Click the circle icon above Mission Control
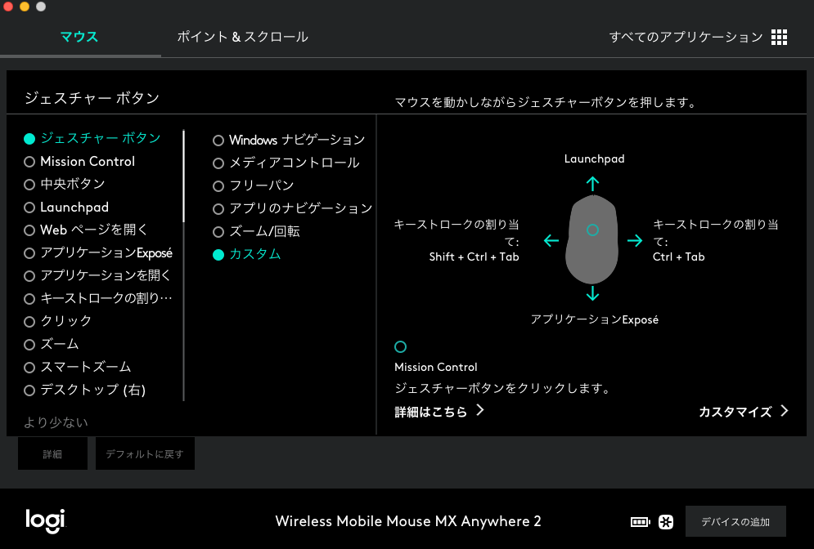The width and height of the screenshot is (814, 549). pos(400,346)
